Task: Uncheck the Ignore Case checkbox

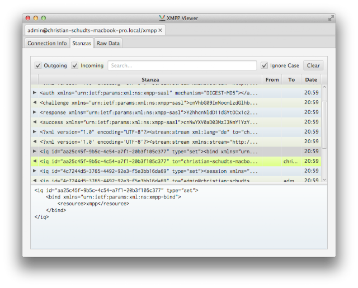Action: tap(264, 65)
